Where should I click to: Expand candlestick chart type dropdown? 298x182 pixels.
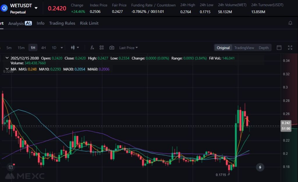click(75, 48)
